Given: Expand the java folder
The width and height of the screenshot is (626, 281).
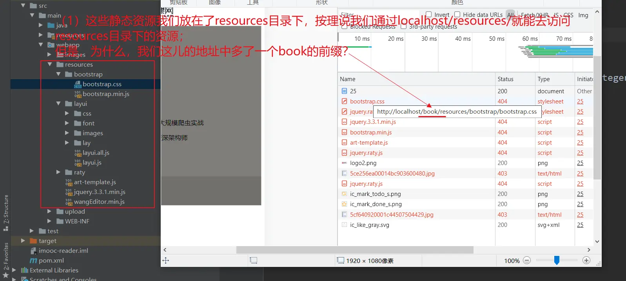Looking at the screenshot, I should click(41, 25).
